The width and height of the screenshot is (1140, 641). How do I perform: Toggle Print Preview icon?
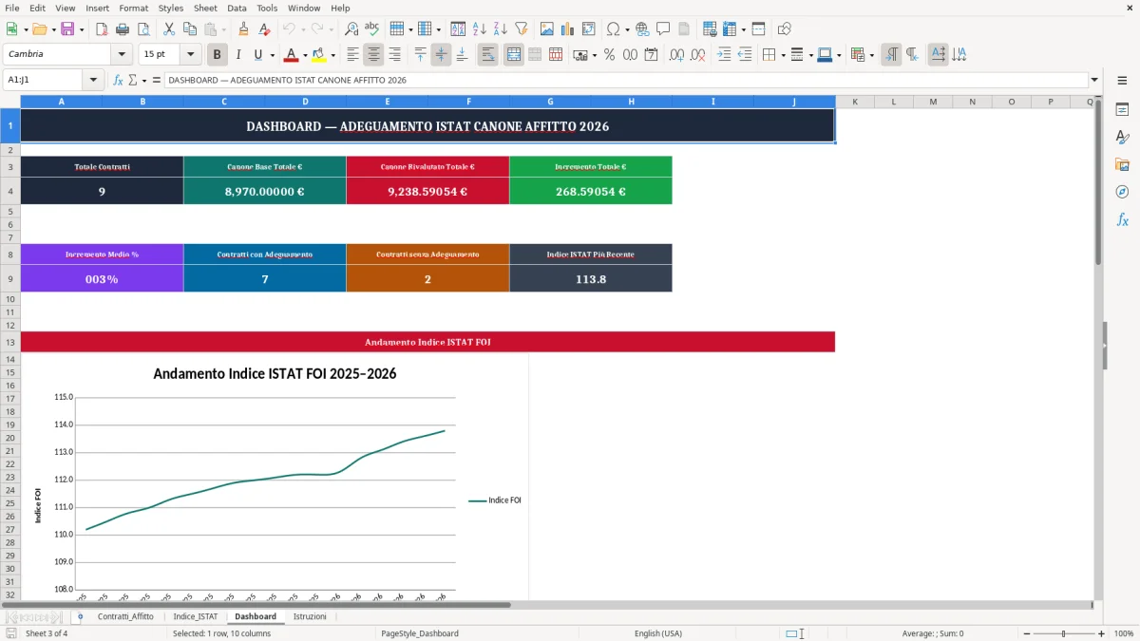click(143, 29)
